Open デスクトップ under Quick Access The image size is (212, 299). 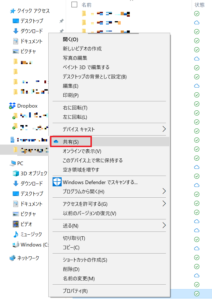click(32, 21)
